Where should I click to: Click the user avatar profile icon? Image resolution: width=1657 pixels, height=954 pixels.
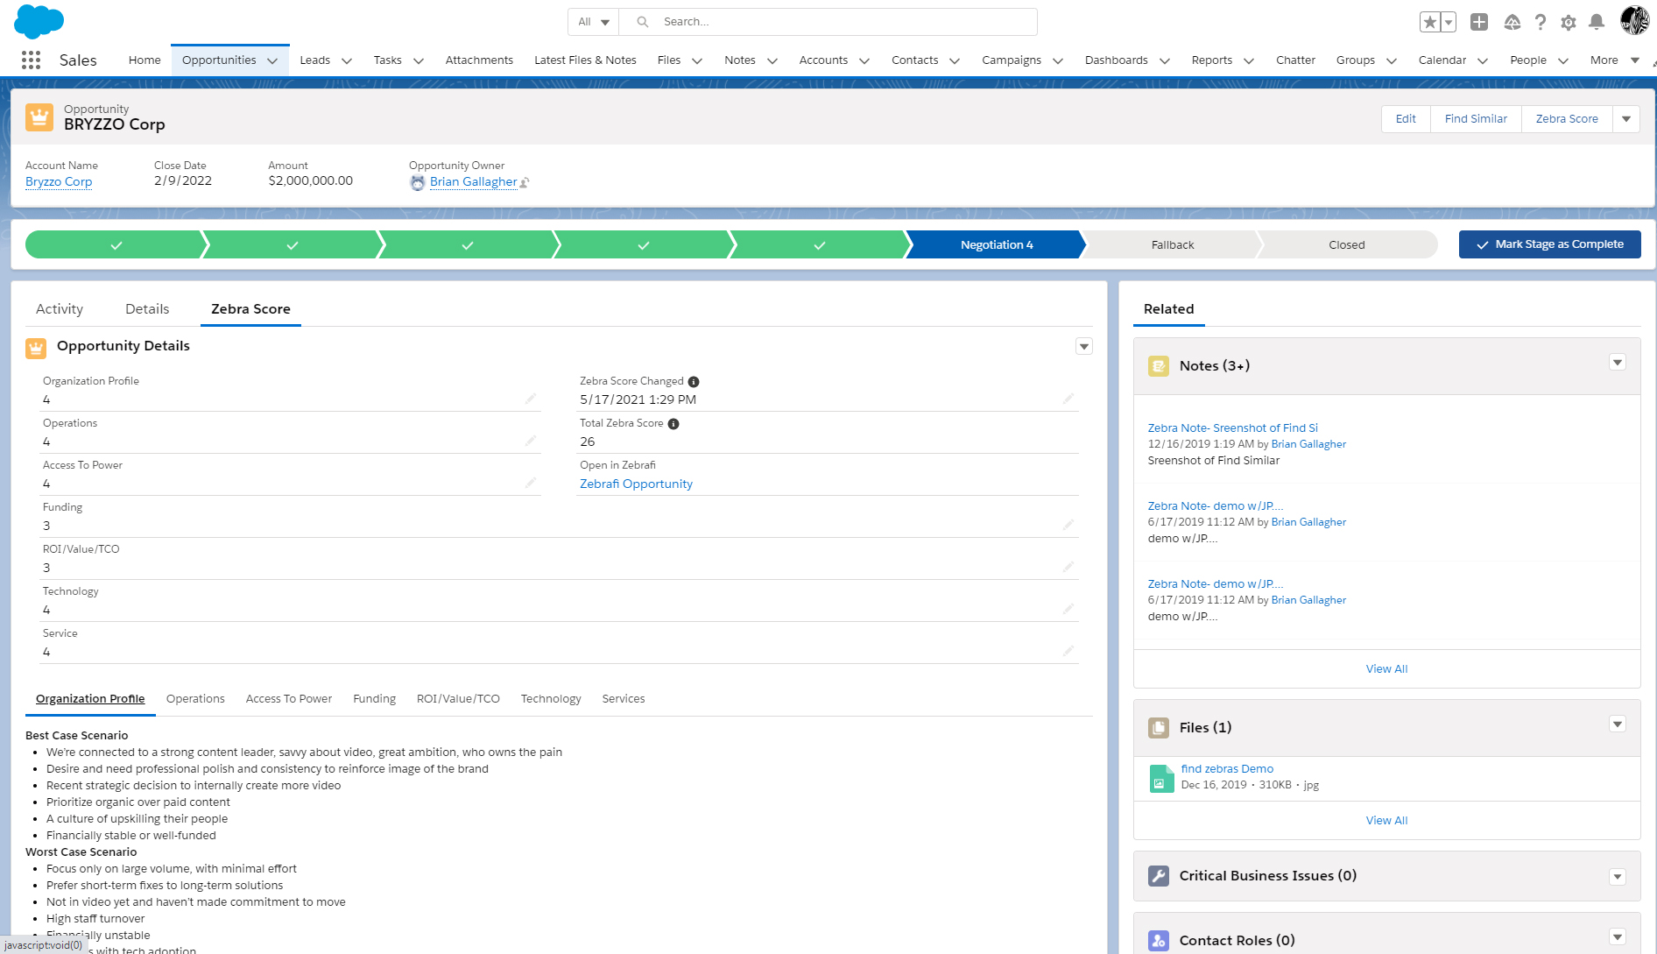1633,21
